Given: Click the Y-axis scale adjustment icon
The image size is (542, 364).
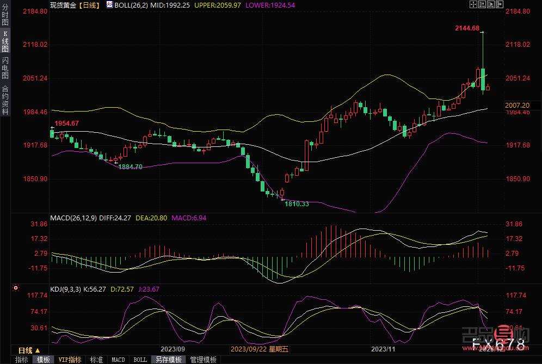Looking at the screenshot, I should (x=482, y=4).
